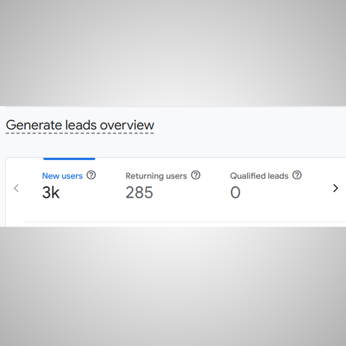346x346 pixels.
Task: Click the dashed underline beneath the title
Action: point(80,133)
